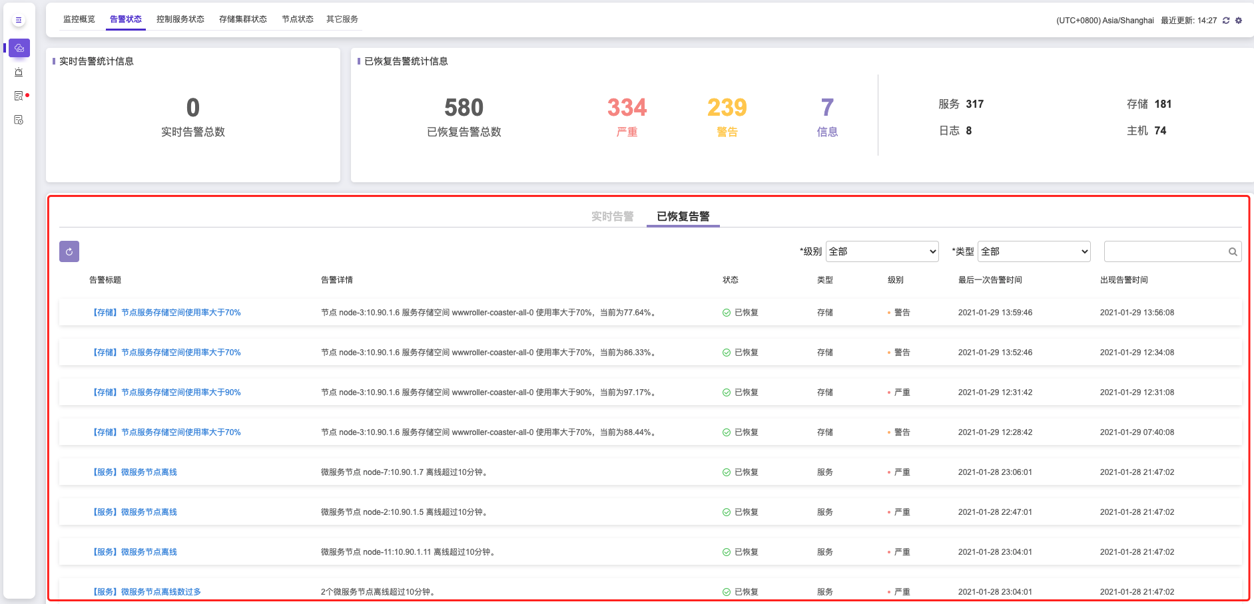The width and height of the screenshot is (1254, 604).
Task: Open 存储集群状态 tab
Action: coord(243,19)
